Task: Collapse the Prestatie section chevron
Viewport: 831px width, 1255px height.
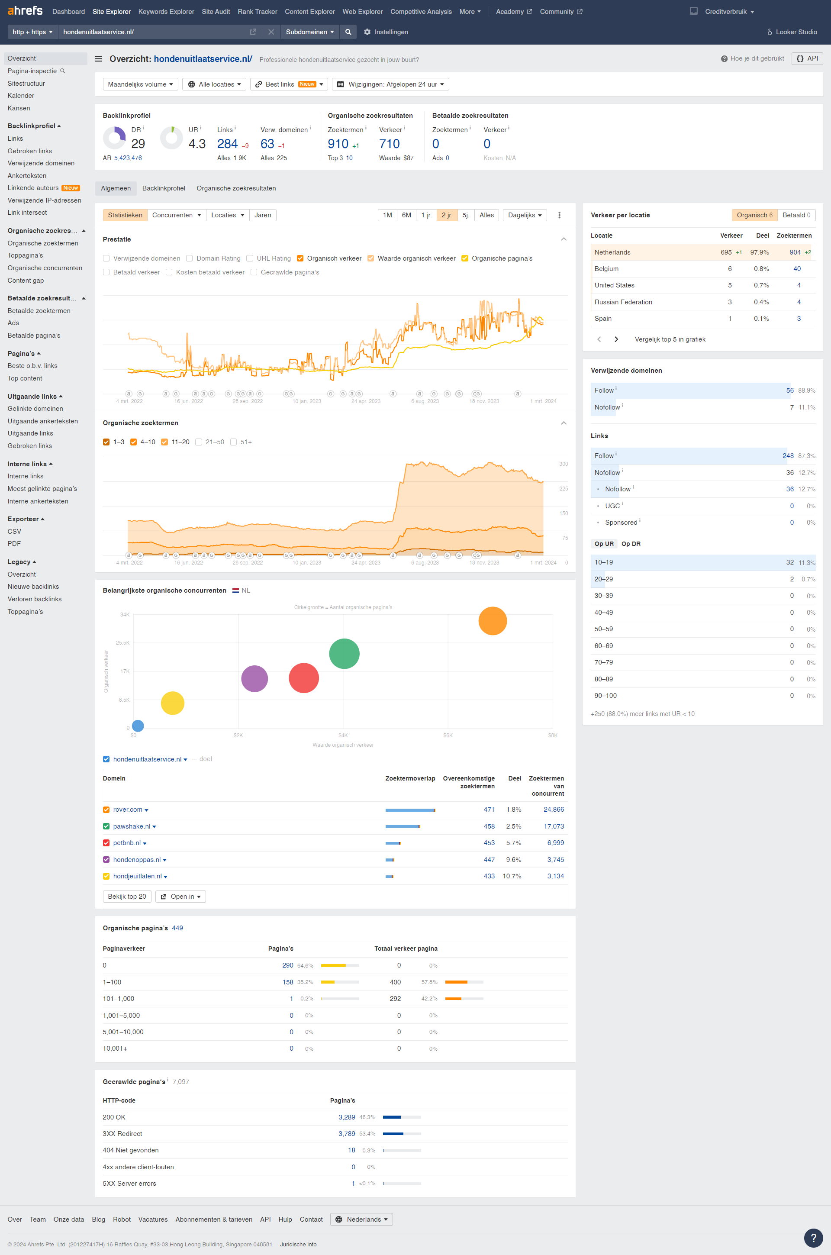Action: [x=564, y=239]
